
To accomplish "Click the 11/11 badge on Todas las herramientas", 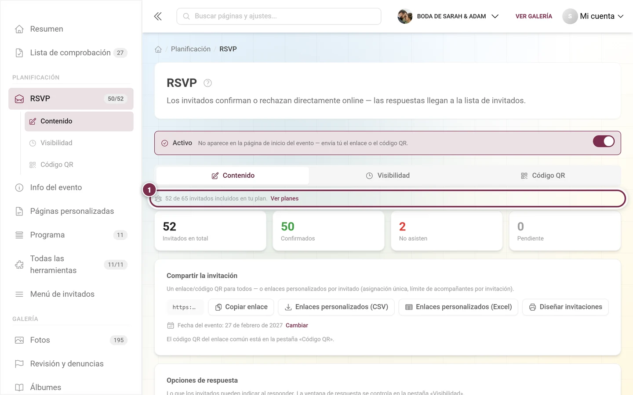I will point(116,265).
